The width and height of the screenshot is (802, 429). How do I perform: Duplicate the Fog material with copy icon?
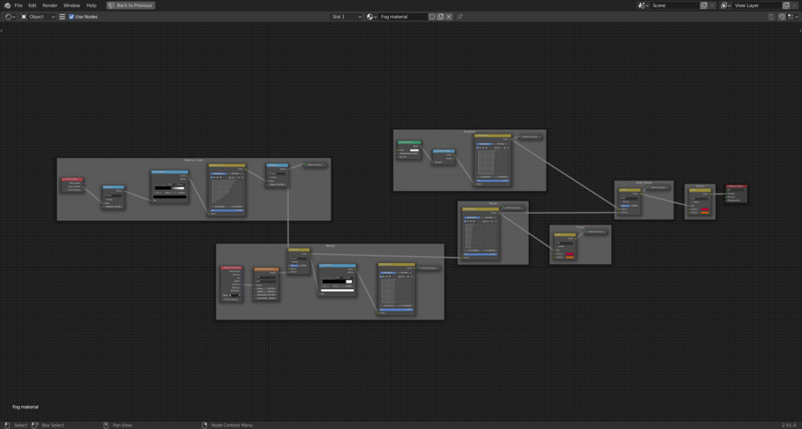[441, 17]
